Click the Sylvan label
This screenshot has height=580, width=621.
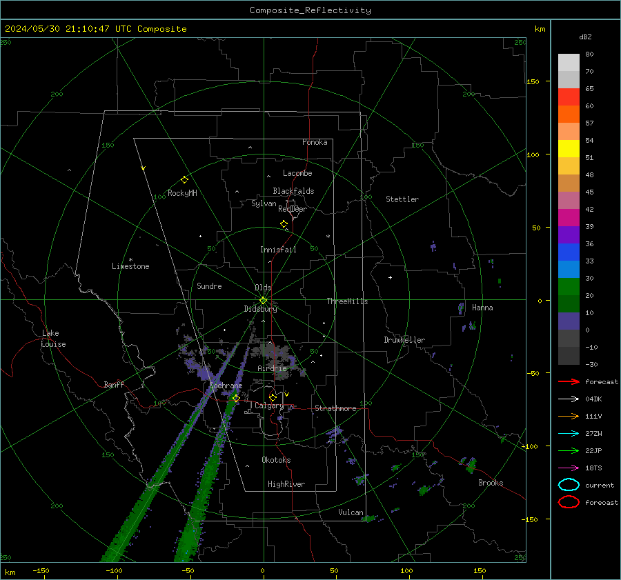[264, 203]
